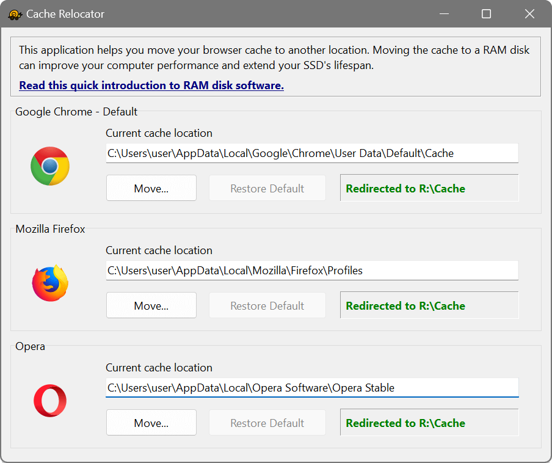Click the 'Mozilla Firefox' group label

(50, 229)
